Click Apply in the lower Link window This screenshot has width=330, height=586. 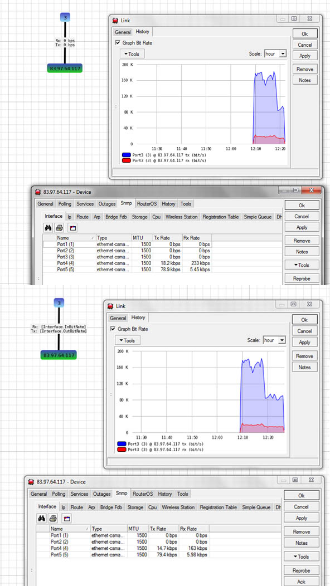click(304, 343)
